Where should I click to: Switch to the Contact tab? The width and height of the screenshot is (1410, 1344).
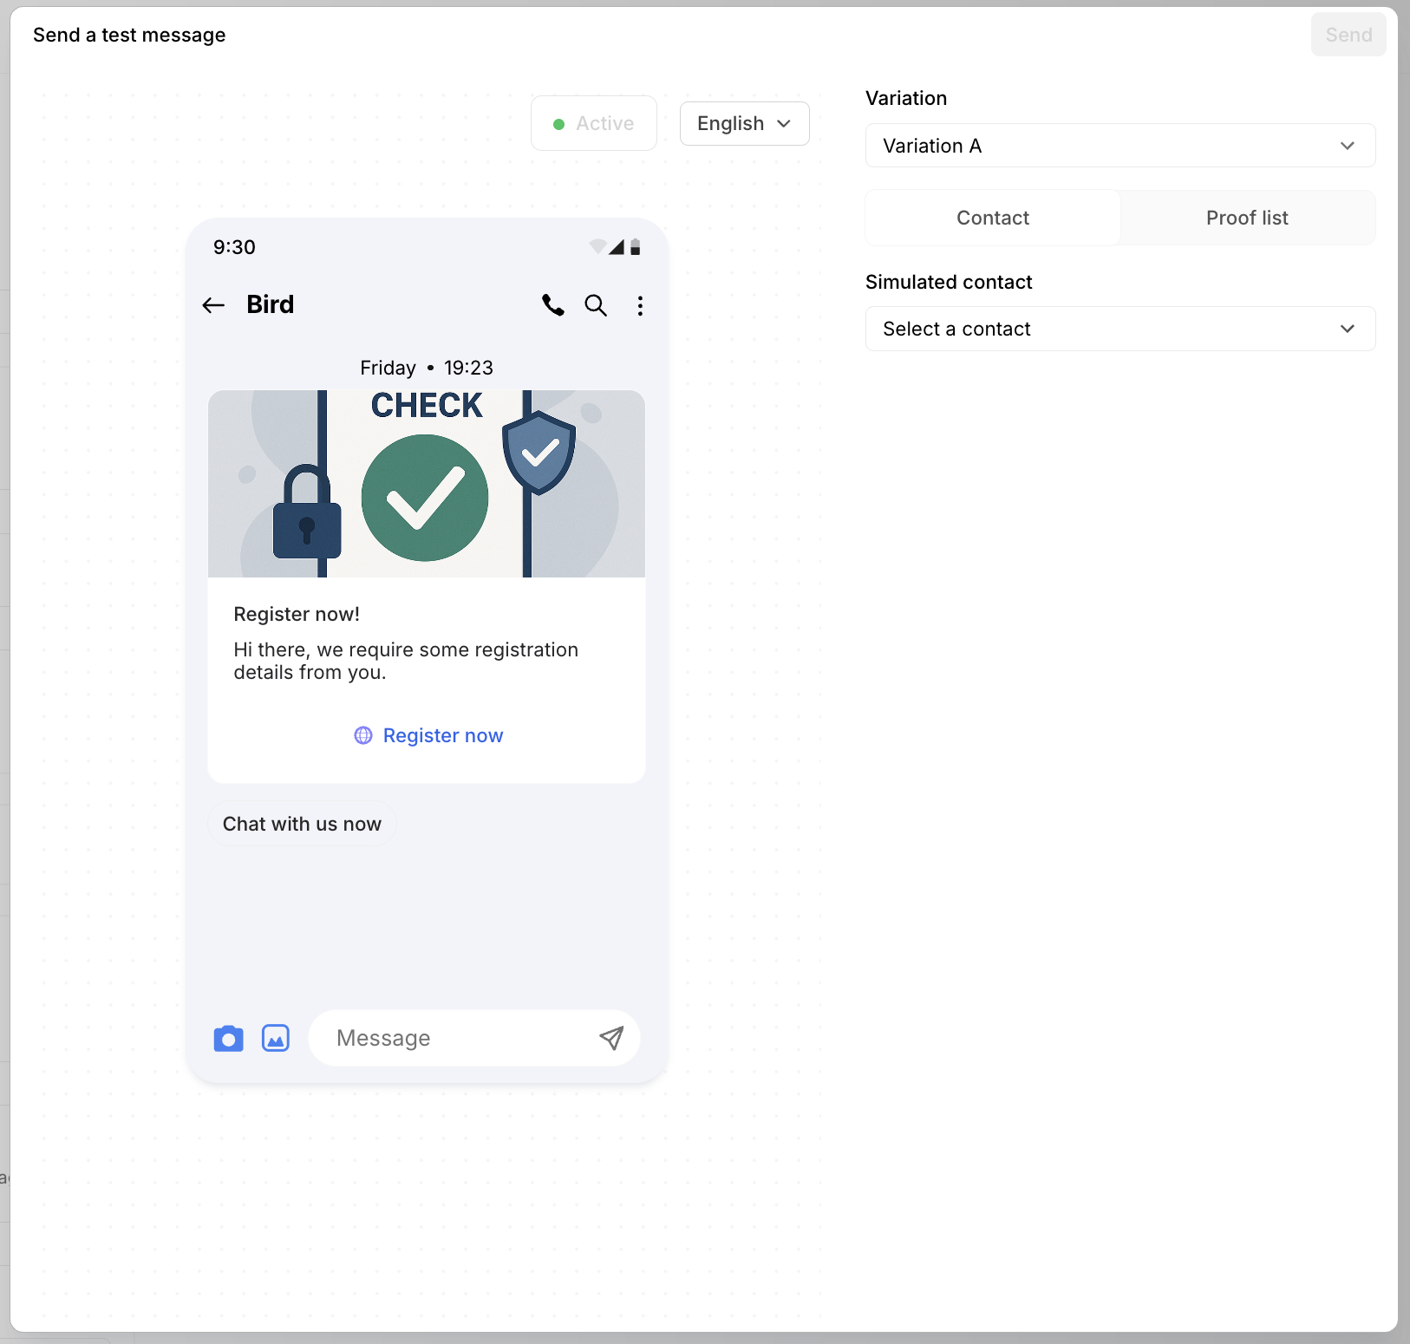click(992, 218)
